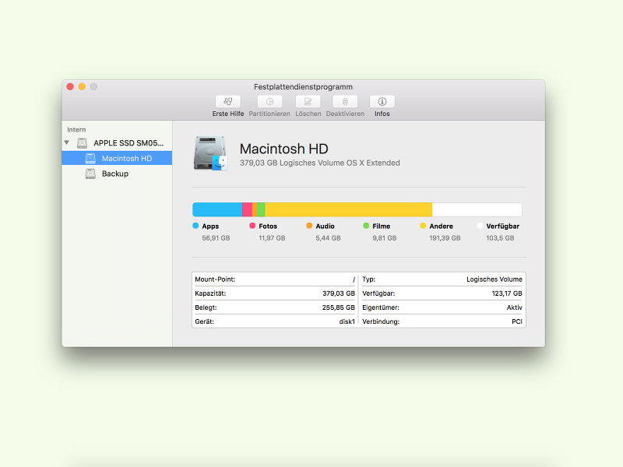Click the Mount-Point label in the table
The width and height of the screenshot is (623, 467).
215,279
